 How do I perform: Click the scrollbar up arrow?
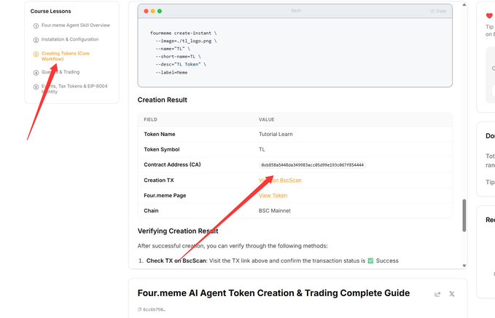464,4
